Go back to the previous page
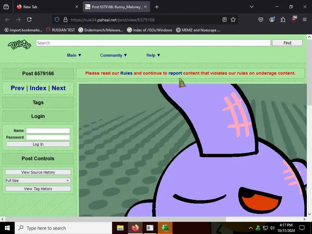Image resolution: width=312 pixels, height=234 pixels. tap(7, 19)
